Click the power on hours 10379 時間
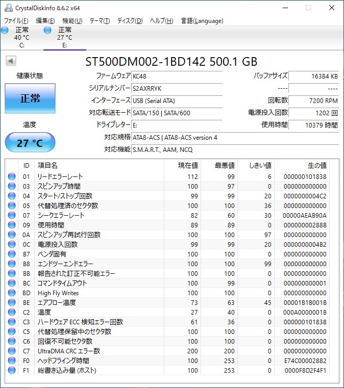Screen dimensions: 344x388 coord(314,125)
